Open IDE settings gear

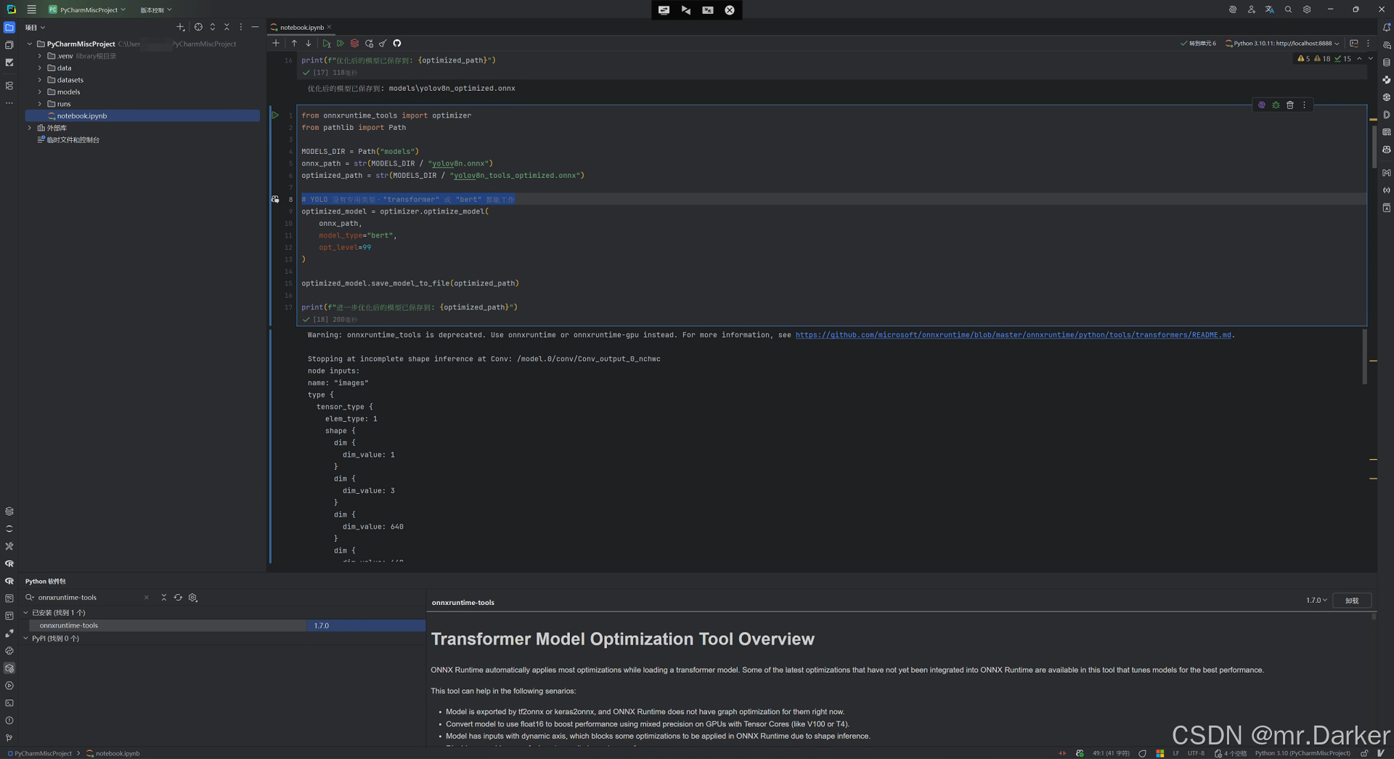(1307, 9)
